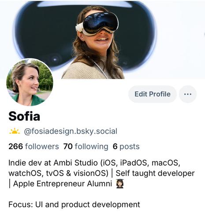Screen dimensions: 205x218
Task: Click the 'Self taught developer' bio text
Action: [155, 173]
